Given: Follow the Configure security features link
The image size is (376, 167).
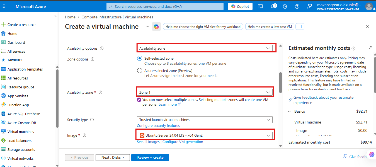Looking at the screenshot, I should [158, 126].
